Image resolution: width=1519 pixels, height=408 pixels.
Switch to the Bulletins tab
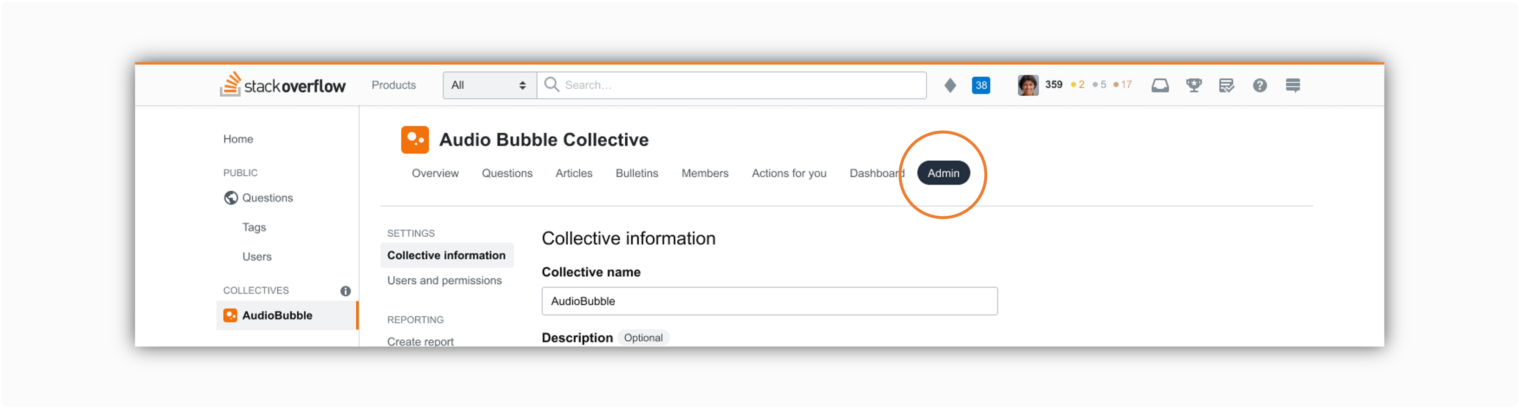(x=636, y=173)
